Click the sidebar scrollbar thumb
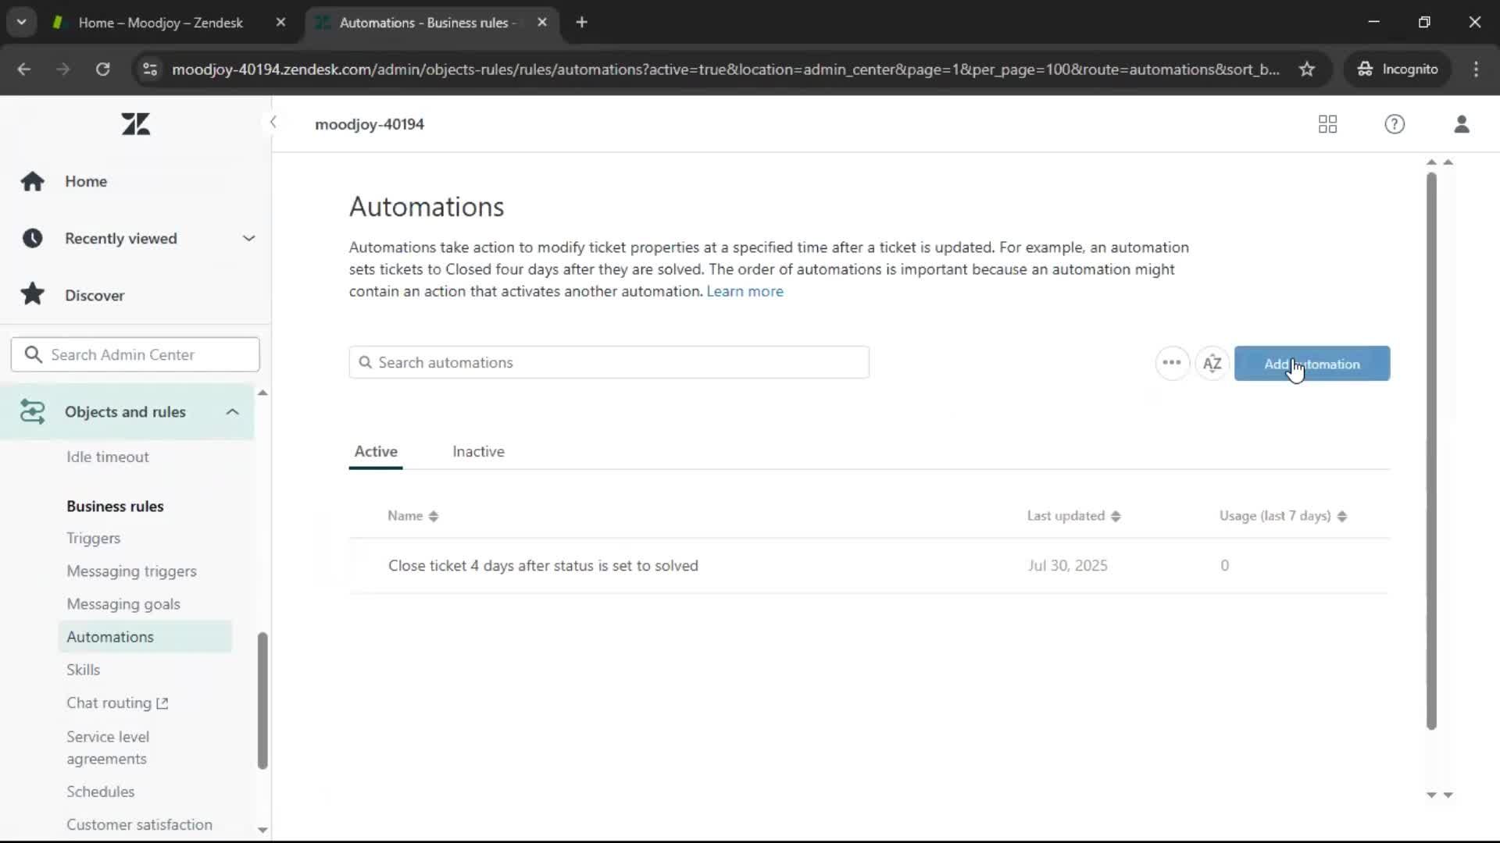 pyautogui.click(x=262, y=700)
